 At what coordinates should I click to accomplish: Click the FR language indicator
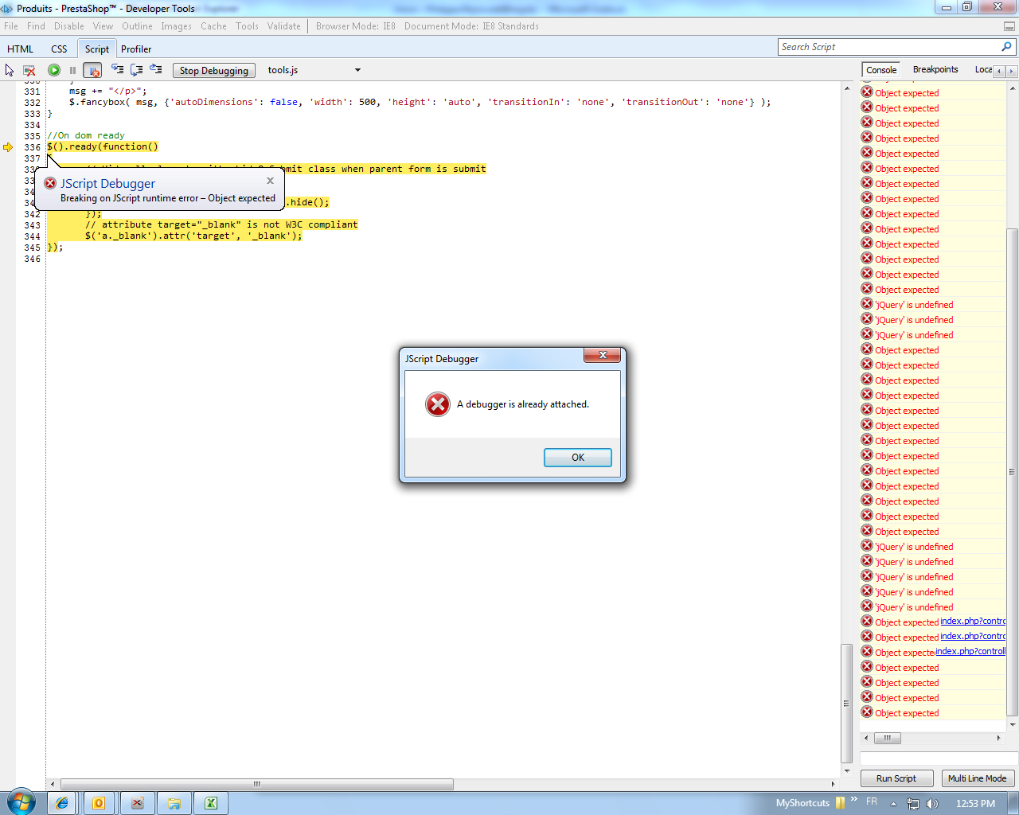(x=872, y=802)
